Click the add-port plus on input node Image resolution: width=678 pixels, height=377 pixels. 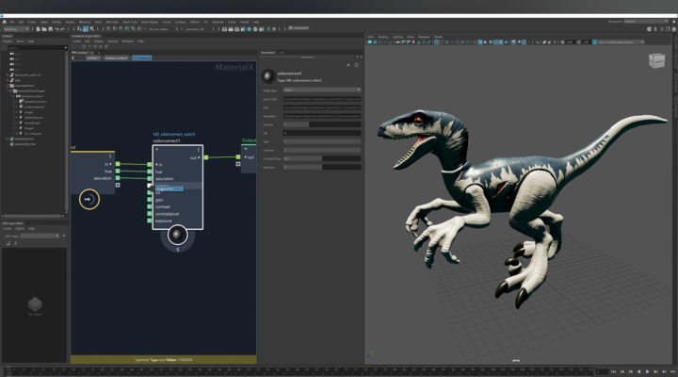click(x=118, y=185)
